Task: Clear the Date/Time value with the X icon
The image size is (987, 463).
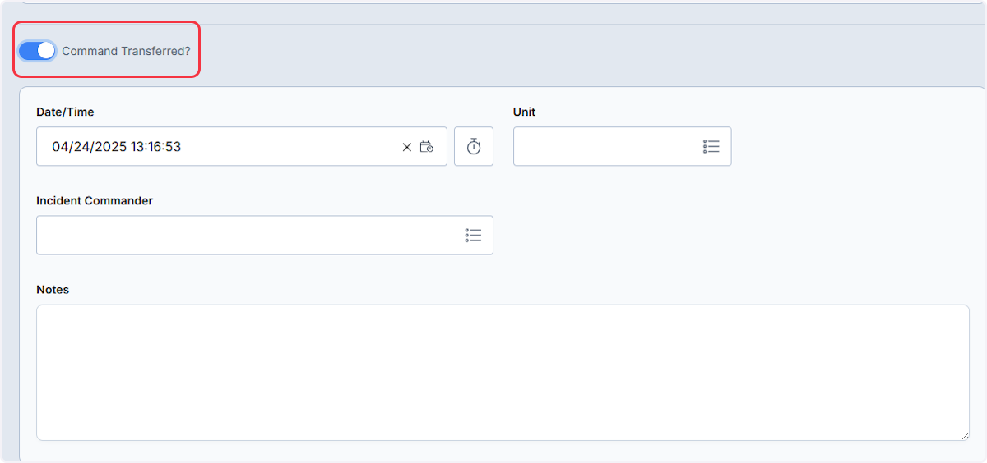Action: 406,147
